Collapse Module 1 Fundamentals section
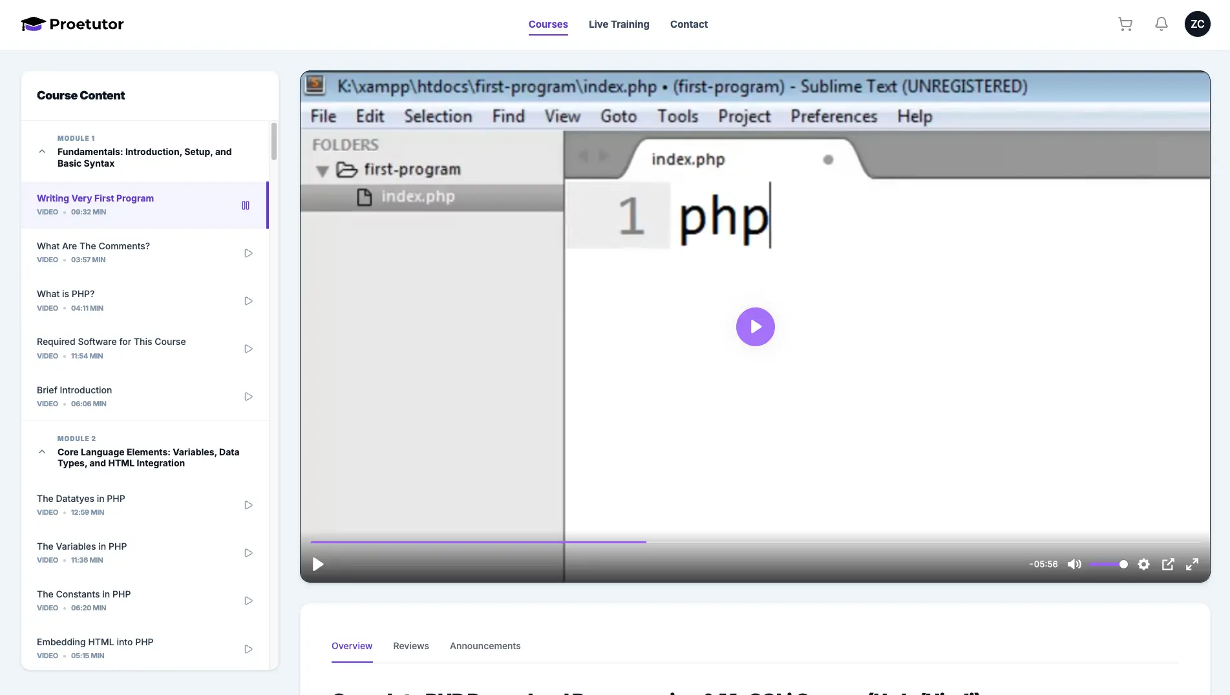Screen dimensions: 1230x695 (42, 152)
